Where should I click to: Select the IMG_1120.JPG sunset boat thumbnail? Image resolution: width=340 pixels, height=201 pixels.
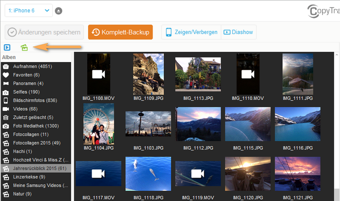pos(248,174)
